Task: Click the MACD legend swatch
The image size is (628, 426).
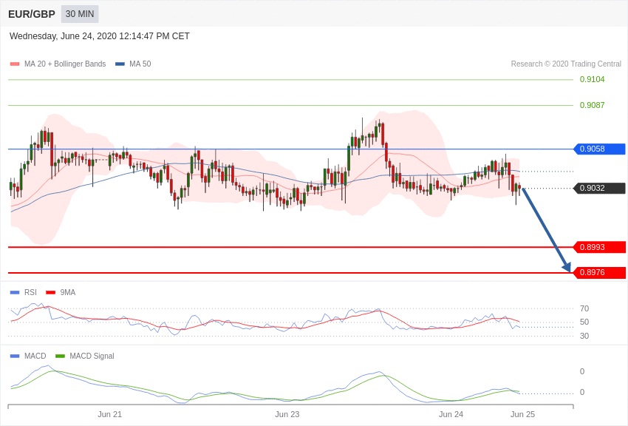Action: 15,356
